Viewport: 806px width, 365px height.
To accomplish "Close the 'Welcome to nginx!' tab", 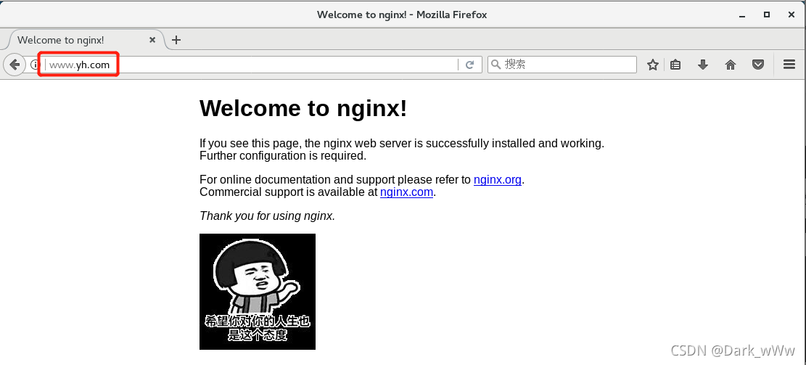I will click(x=152, y=40).
